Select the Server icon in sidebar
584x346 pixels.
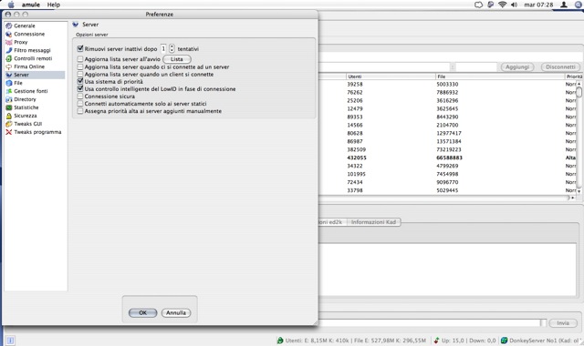click(8, 75)
